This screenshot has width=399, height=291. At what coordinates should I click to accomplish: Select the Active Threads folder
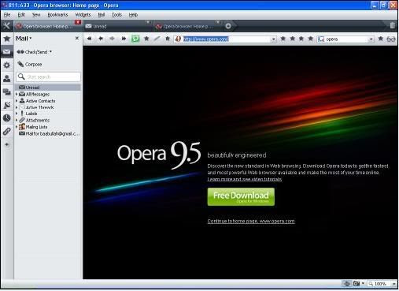(39, 107)
